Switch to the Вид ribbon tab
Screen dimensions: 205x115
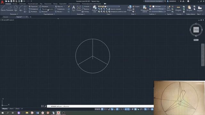[x=41, y=4]
